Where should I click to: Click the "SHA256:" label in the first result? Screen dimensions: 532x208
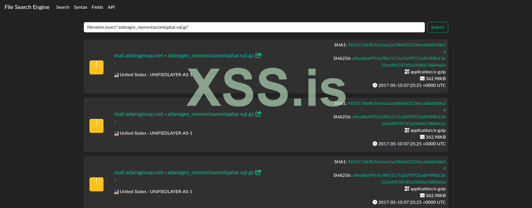(342, 58)
